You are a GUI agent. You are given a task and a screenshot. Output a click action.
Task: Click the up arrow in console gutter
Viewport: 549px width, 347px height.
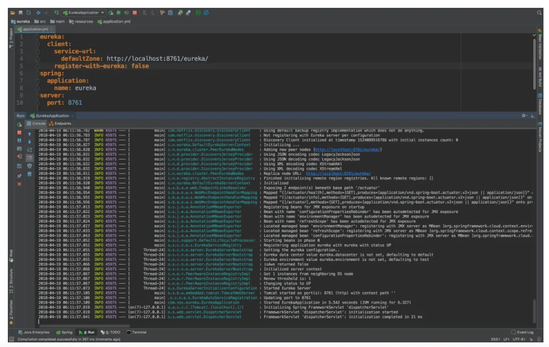coord(30,134)
